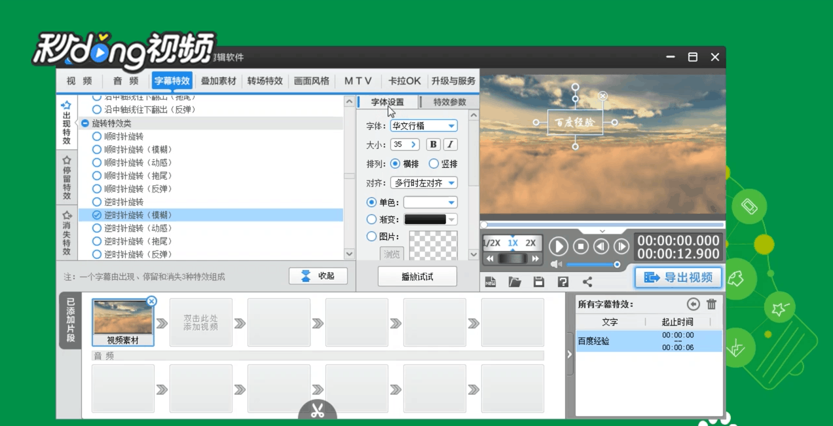Switch to 转场特效 tab
Screen dimensions: 833x426
[x=265, y=81]
